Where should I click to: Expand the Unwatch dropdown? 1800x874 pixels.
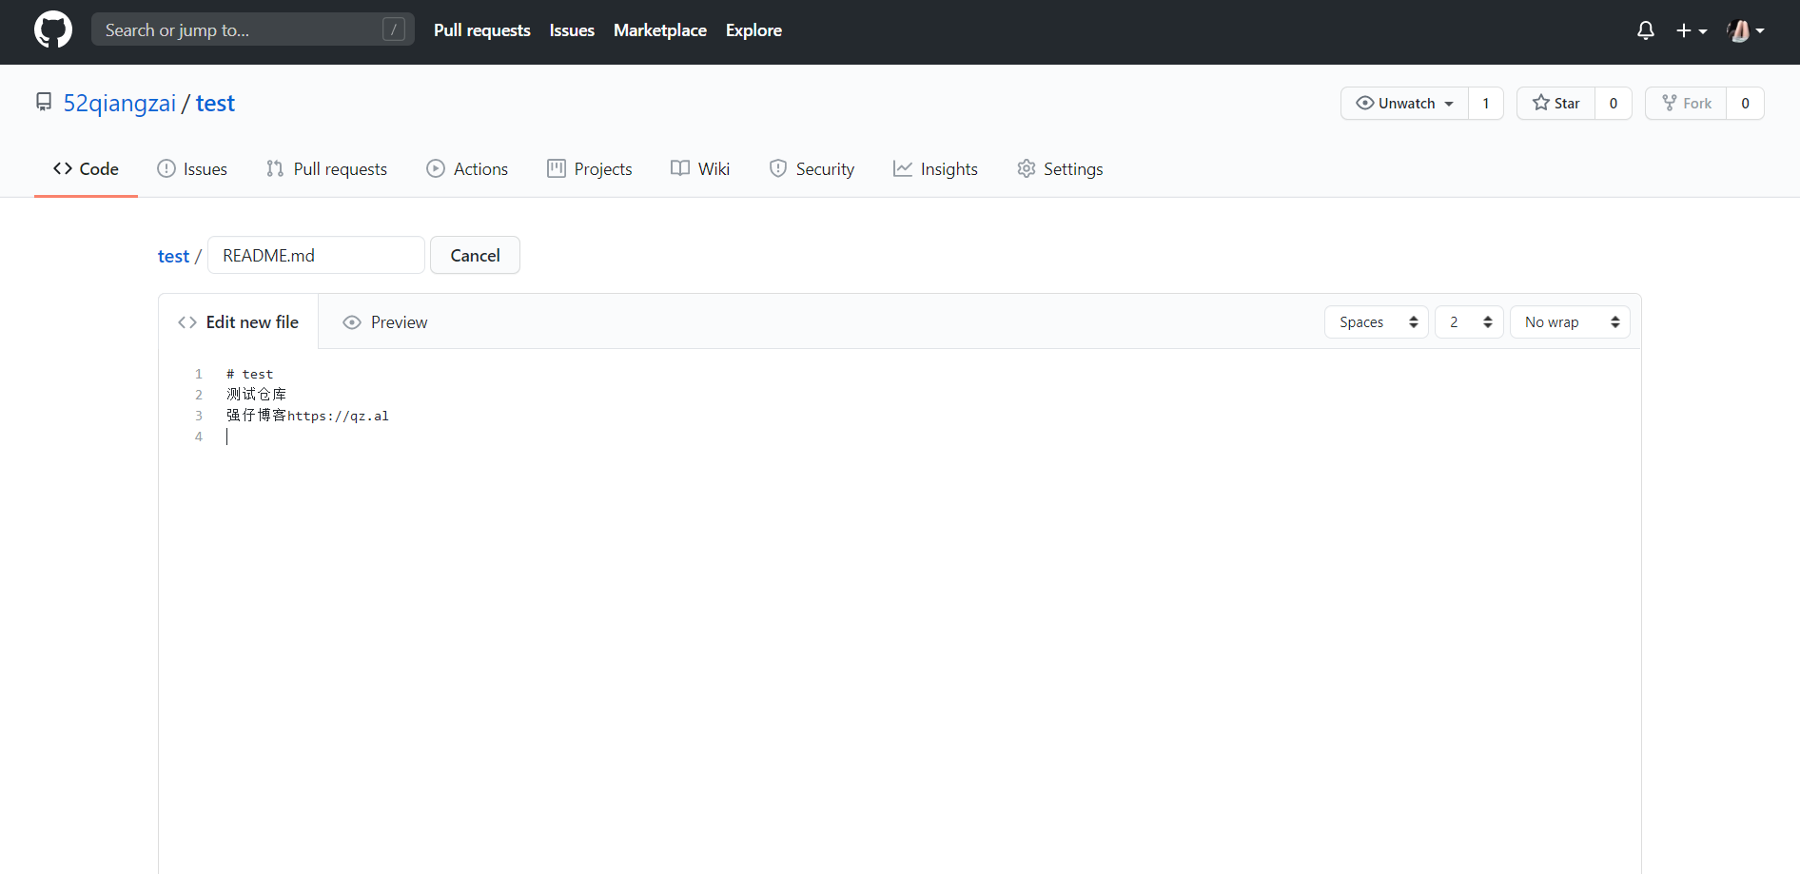1405,104
